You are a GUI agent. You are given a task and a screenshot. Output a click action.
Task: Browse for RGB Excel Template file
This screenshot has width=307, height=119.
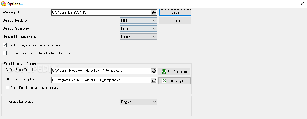click(x=154, y=80)
